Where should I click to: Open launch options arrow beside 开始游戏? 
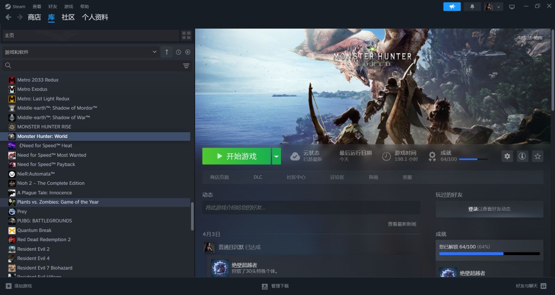tap(276, 156)
